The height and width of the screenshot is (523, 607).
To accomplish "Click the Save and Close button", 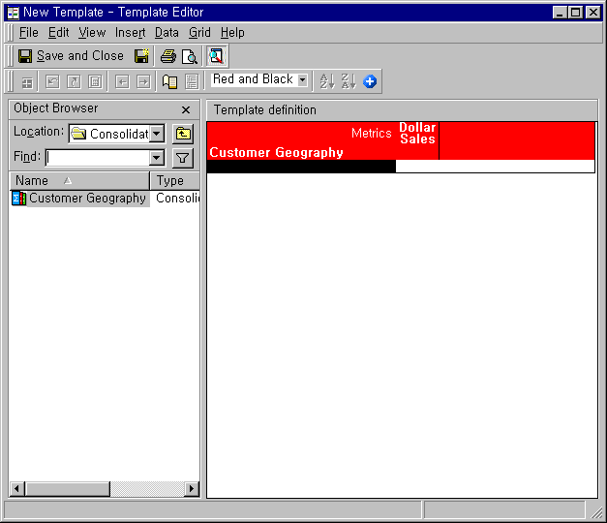I will tap(71, 56).
